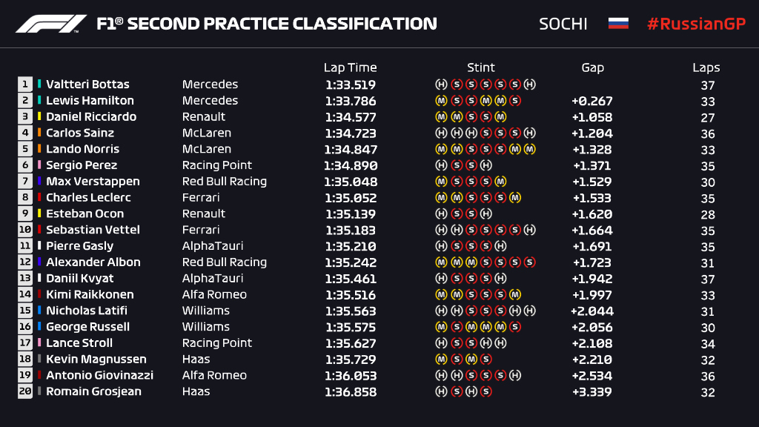The height and width of the screenshot is (427, 759).
Task: Click first medium tyre icon in Magnussen's stint
Action: point(440,359)
